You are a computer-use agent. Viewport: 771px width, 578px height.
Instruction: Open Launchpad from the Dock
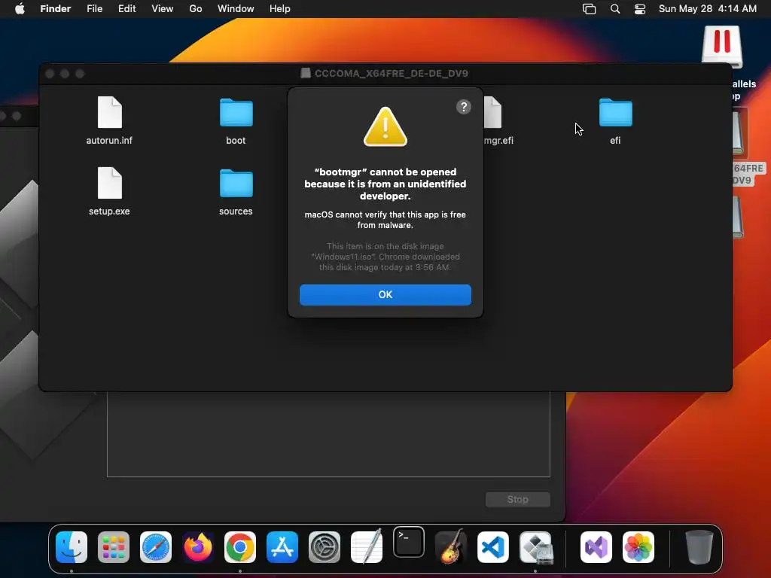(114, 547)
